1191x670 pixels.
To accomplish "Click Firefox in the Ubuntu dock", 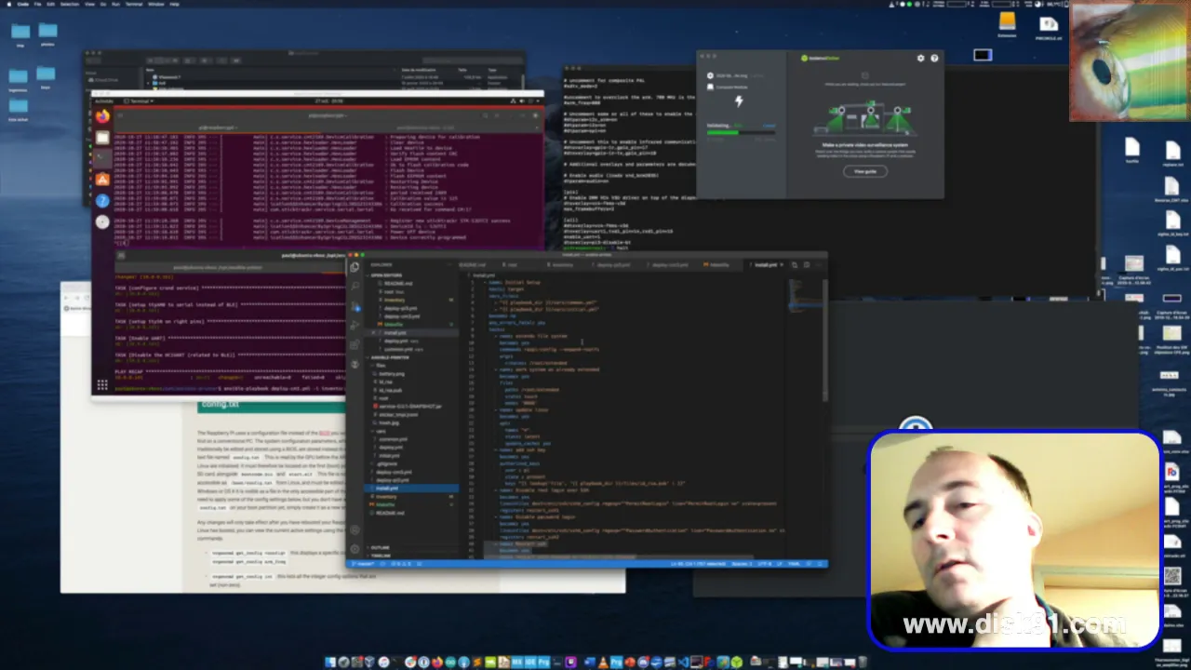I will (102, 116).
